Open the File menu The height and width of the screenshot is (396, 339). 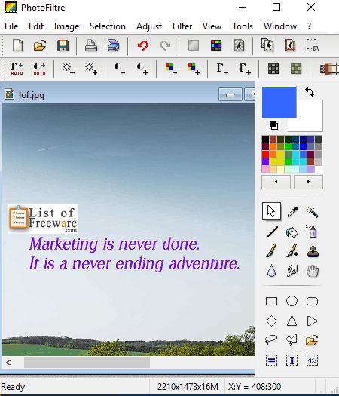(11, 26)
